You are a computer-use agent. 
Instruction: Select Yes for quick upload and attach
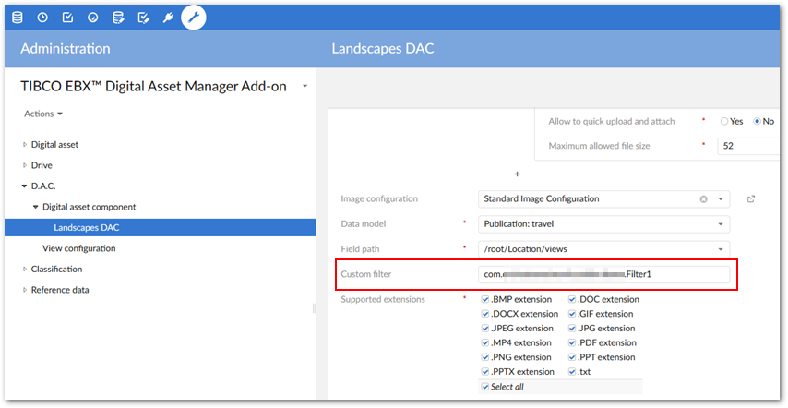[x=724, y=121]
